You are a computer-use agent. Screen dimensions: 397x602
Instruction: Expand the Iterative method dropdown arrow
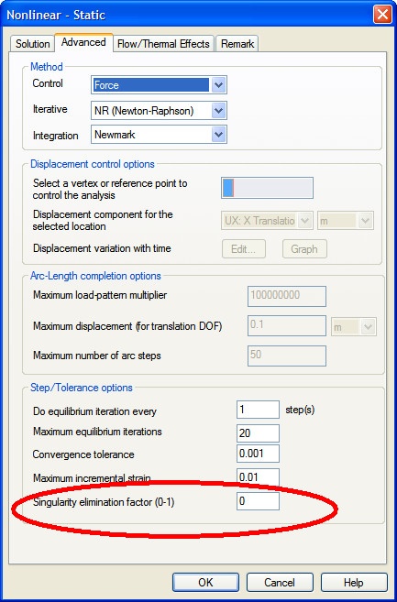coord(218,111)
